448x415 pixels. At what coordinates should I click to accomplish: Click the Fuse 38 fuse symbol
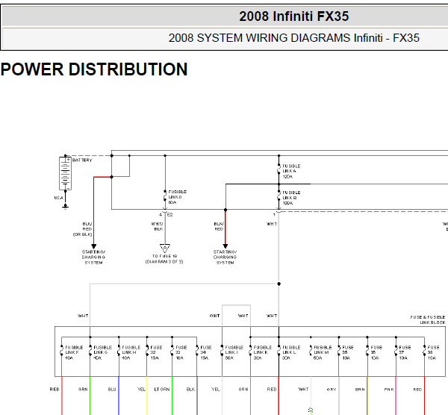coord(424,351)
